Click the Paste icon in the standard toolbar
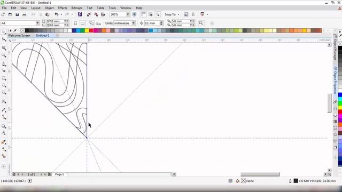 click(x=48, y=14)
